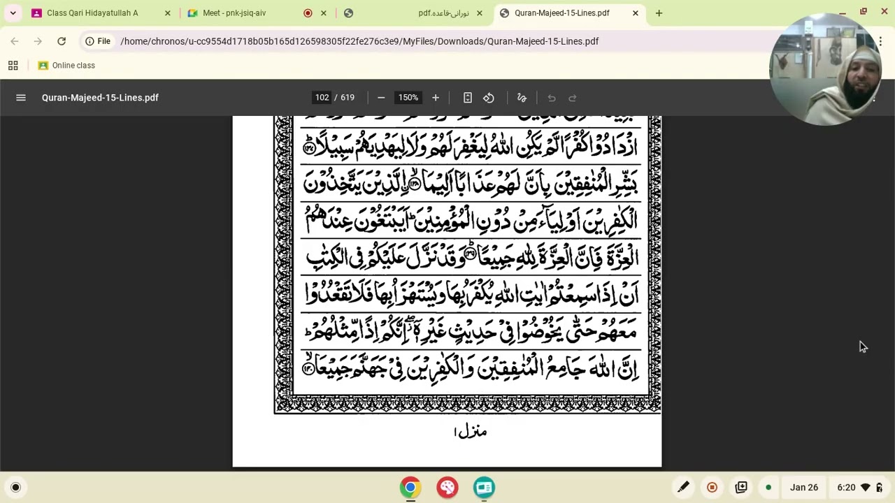Open the ChromeOS launcher button
Screen dimensions: 895x503
point(15,488)
